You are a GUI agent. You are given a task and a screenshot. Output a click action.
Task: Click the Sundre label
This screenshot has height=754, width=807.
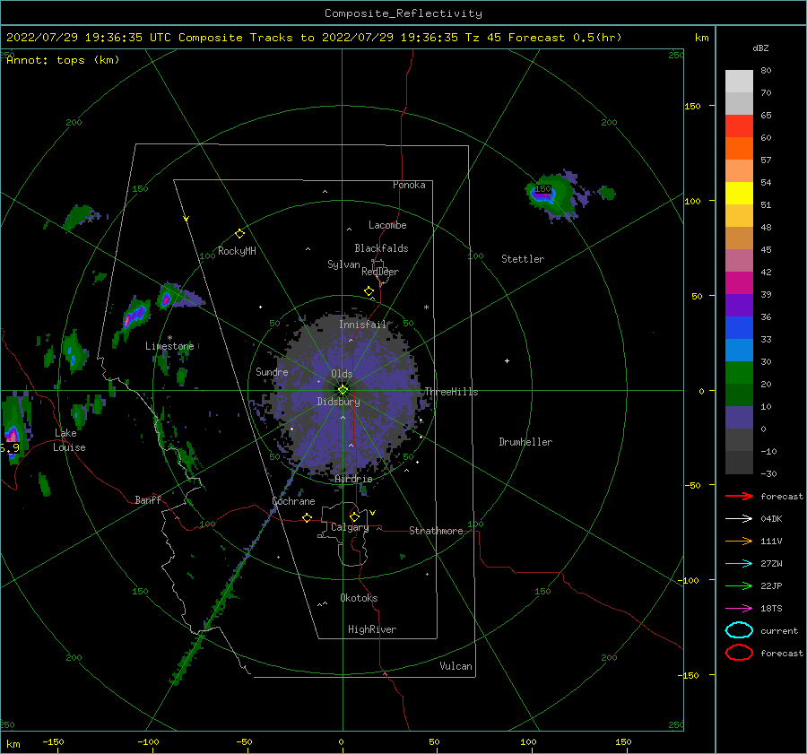point(272,371)
